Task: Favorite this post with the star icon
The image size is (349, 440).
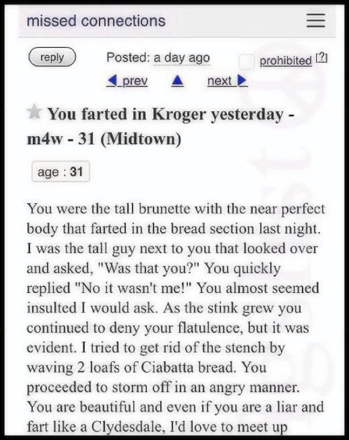Action: (x=35, y=112)
